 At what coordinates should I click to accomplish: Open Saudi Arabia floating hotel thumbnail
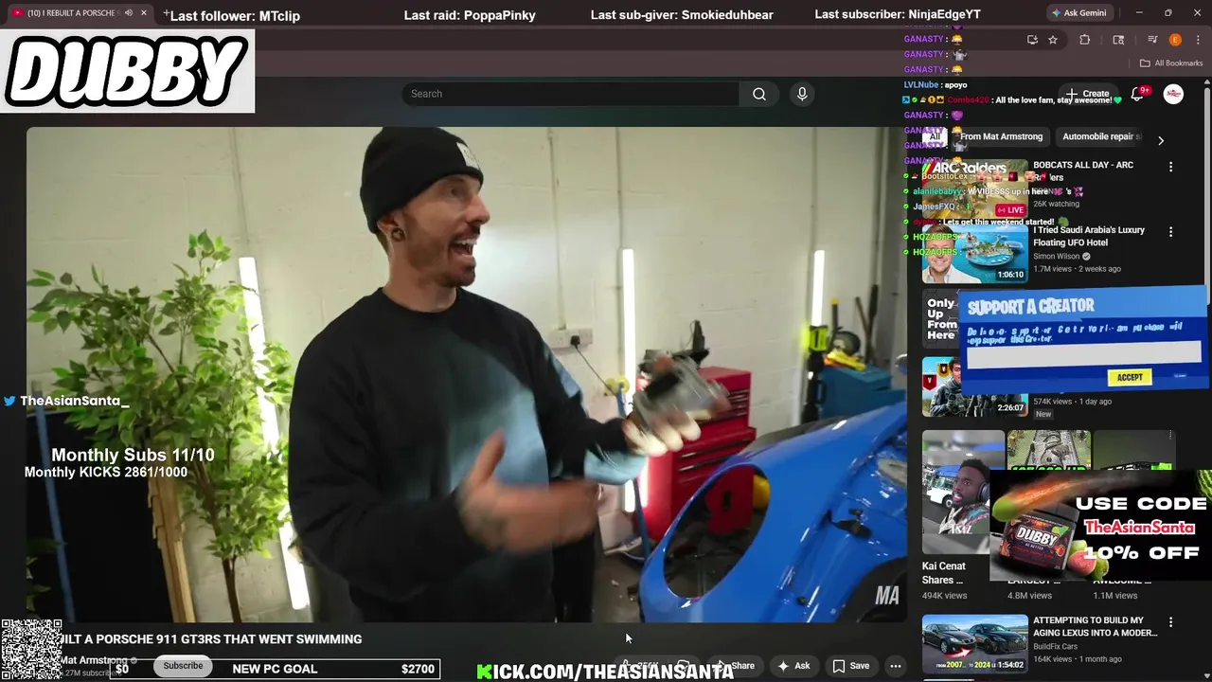coord(974,254)
